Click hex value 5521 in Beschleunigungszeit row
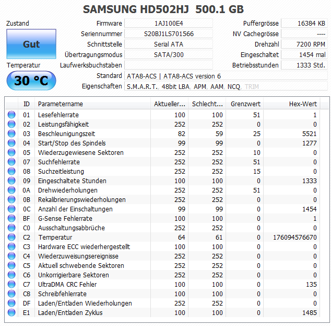Screen dimensions: 331x326 [x=310, y=134]
